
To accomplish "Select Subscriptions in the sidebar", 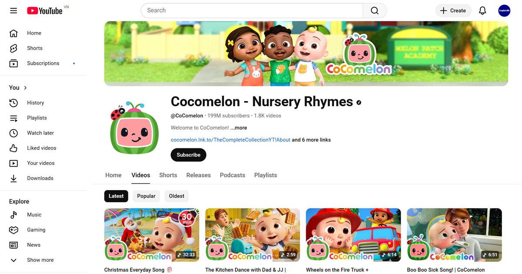I will click(43, 63).
